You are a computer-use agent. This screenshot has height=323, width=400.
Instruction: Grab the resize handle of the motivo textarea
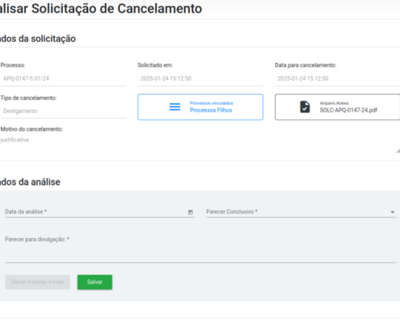click(x=398, y=151)
